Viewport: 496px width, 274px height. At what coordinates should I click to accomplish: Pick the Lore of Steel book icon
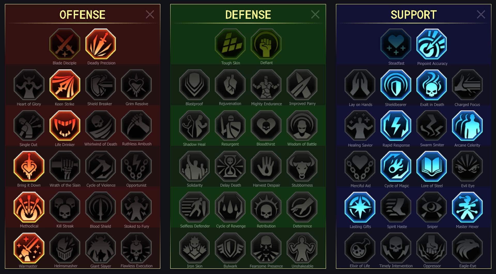coord(432,166)
